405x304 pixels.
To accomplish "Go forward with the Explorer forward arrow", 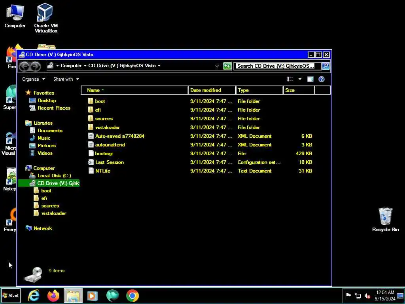I will tap(35, 66).
